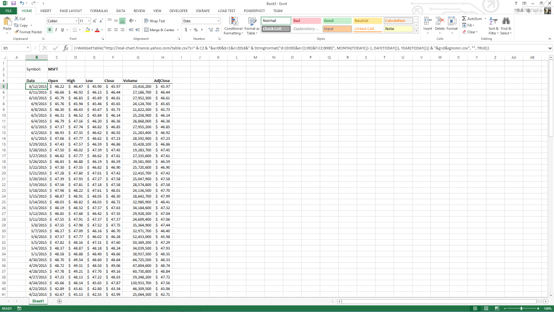Image resolution: width=554 pixels, height=312 pixels.
Task: Toggle Wrap Text for the cell
Action: point(154,21)
